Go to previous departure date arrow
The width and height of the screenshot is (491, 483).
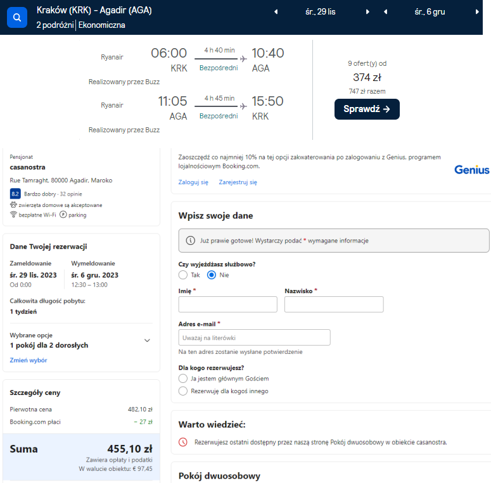(276, 12)
